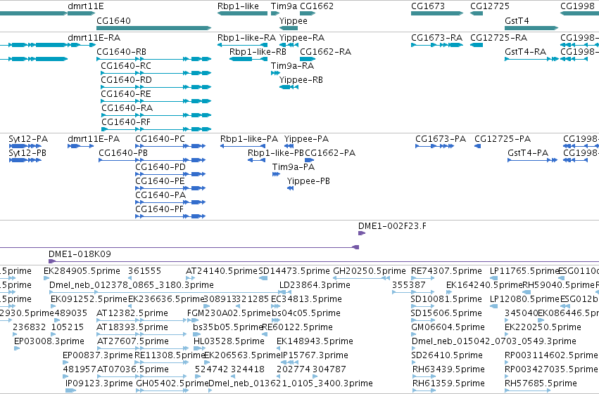Select protein CG1640-PA

(x=160, y=195)
